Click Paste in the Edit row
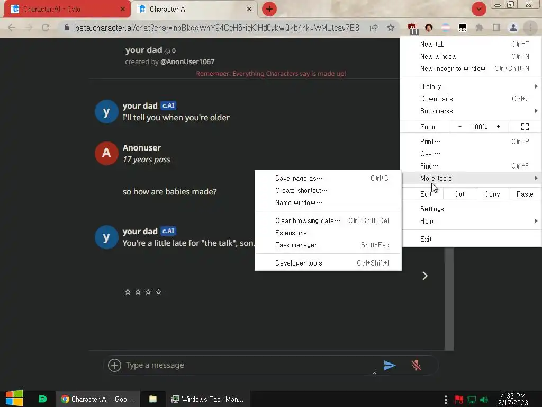This screenshot has width=542, height=407. coord(525,194)
